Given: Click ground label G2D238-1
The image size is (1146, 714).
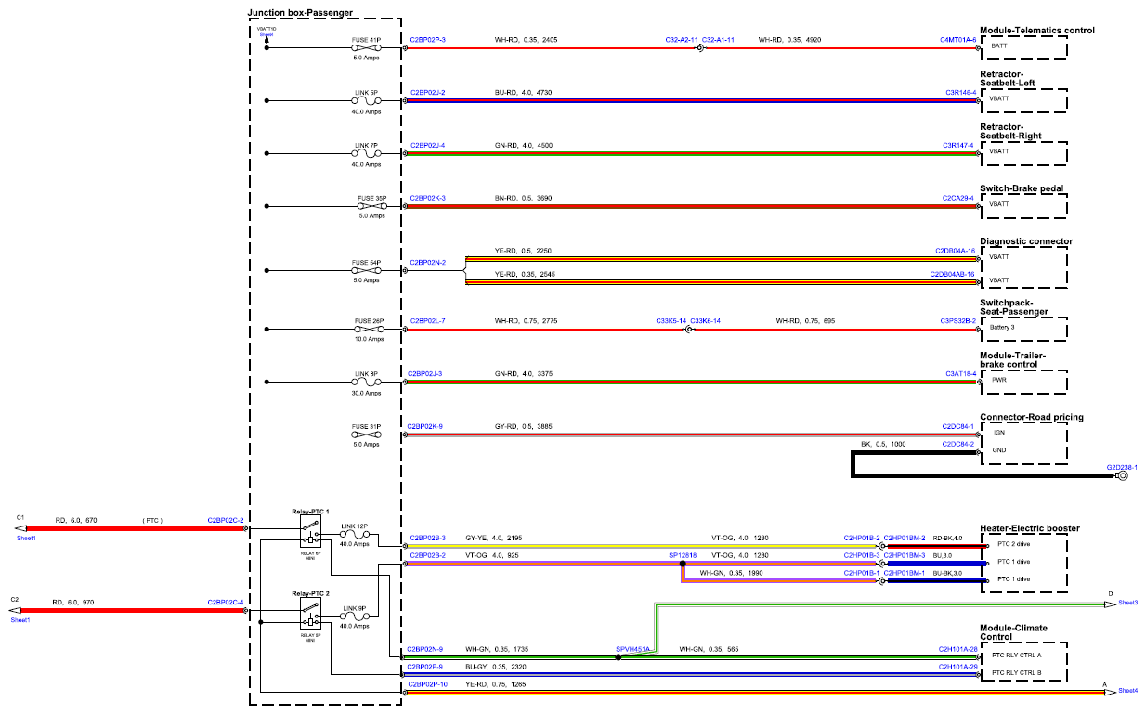Looking at the screenshot, I should pos(1122,467).
